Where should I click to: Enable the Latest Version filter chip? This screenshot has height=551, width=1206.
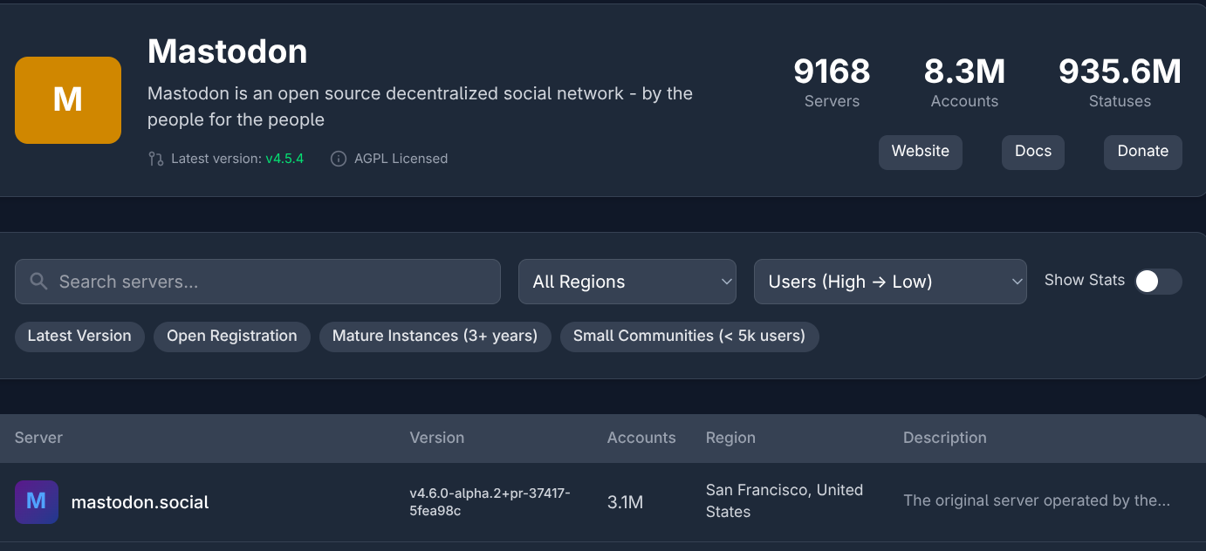pos(79,337)
